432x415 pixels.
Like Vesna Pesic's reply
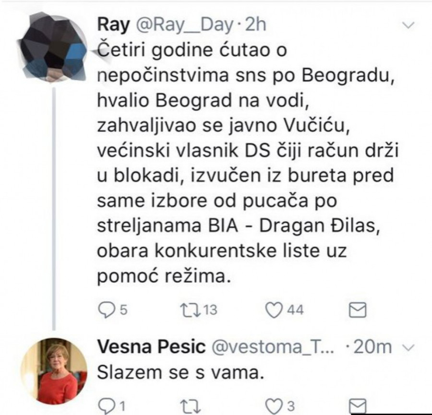pyautogui.click(x=273, y=406)
